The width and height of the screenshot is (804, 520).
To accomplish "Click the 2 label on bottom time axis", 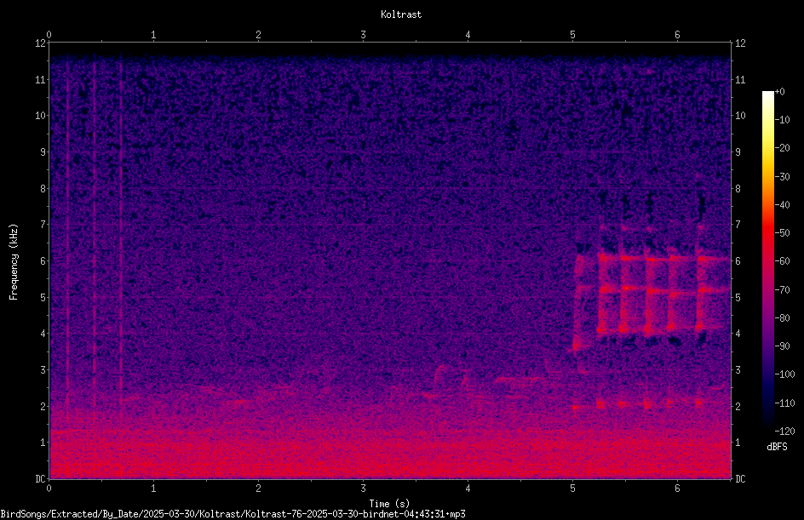I will [258, 489].
